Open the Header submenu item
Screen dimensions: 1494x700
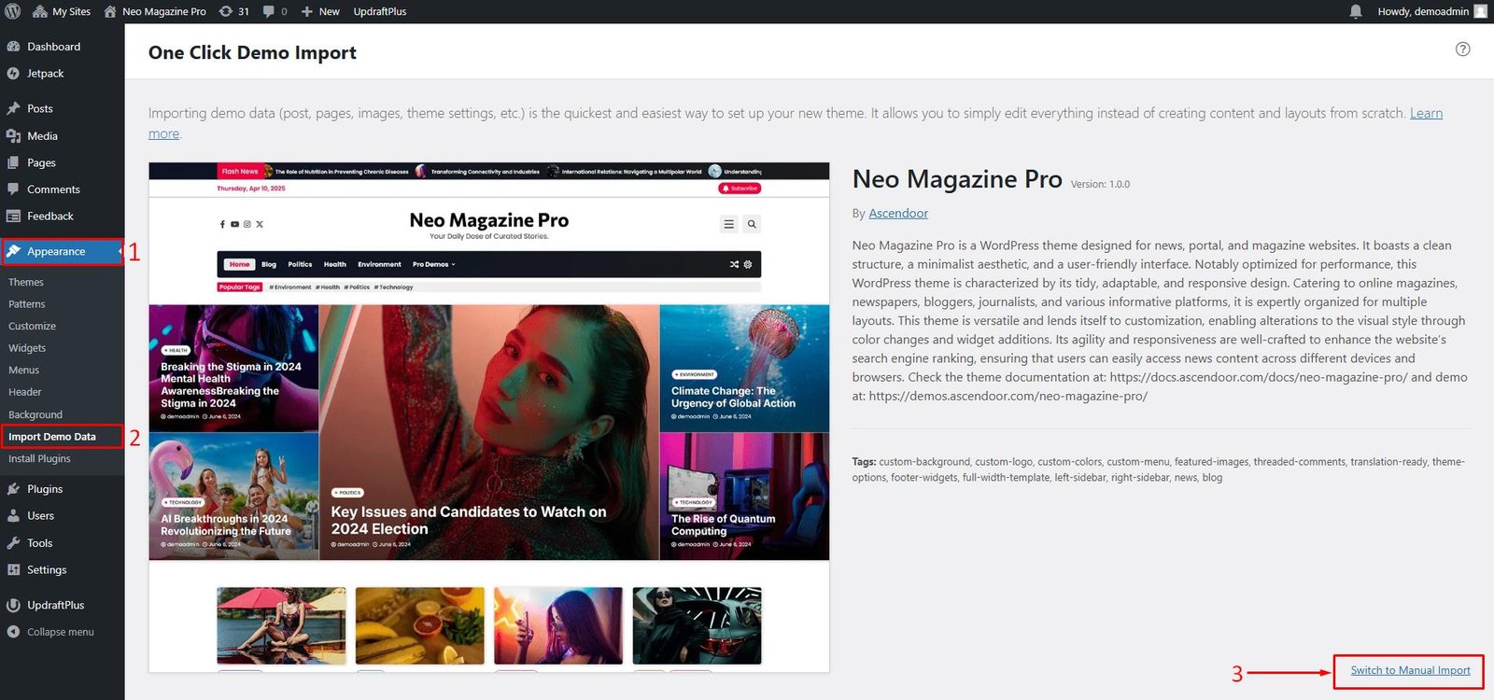pos(25,392)
